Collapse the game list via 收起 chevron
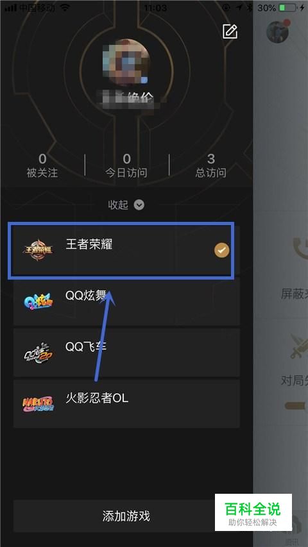The image size is (308, 547). pos(139,205)
